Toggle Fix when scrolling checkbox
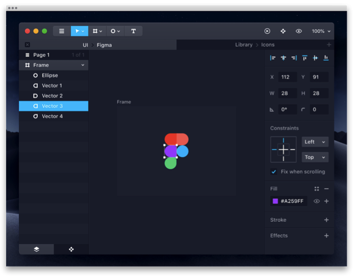The image size is (357, 276). pos(274,172)
